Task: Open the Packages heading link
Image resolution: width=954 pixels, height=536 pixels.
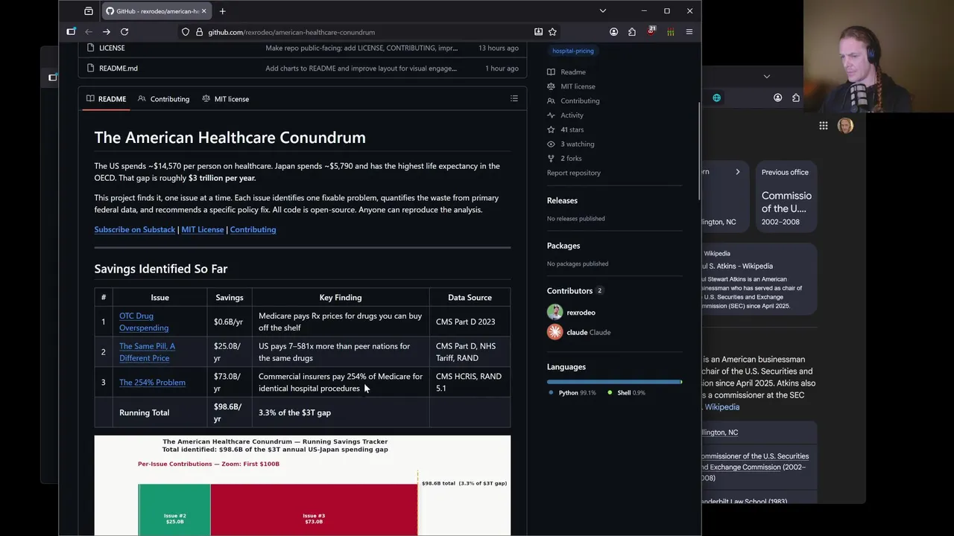Action: coord(563,246)
